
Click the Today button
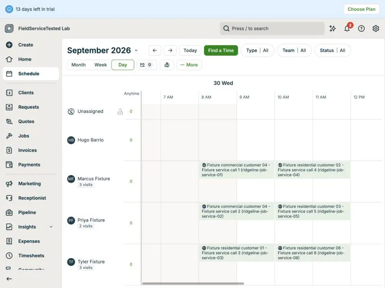[190, 50]
